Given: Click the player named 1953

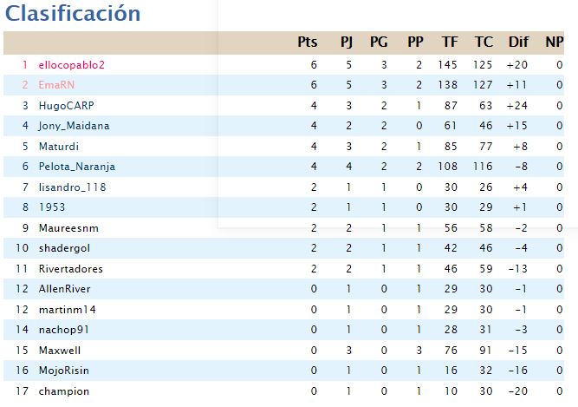Looking at the screenshot, I should tap(52, 207).
